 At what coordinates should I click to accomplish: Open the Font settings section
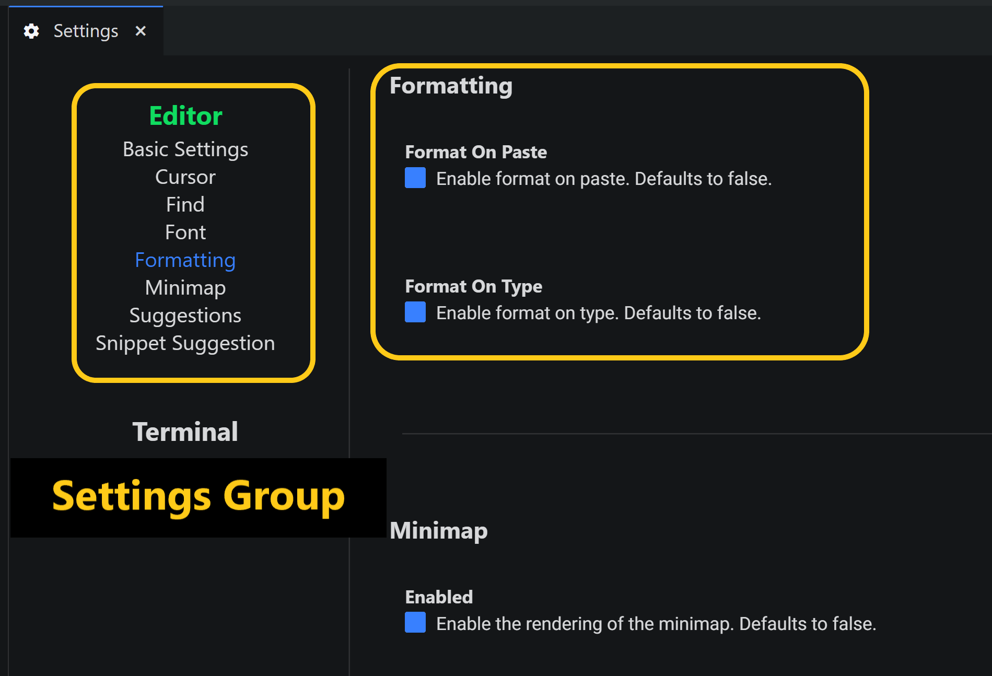pyautogui.click(x=185, y=232)
